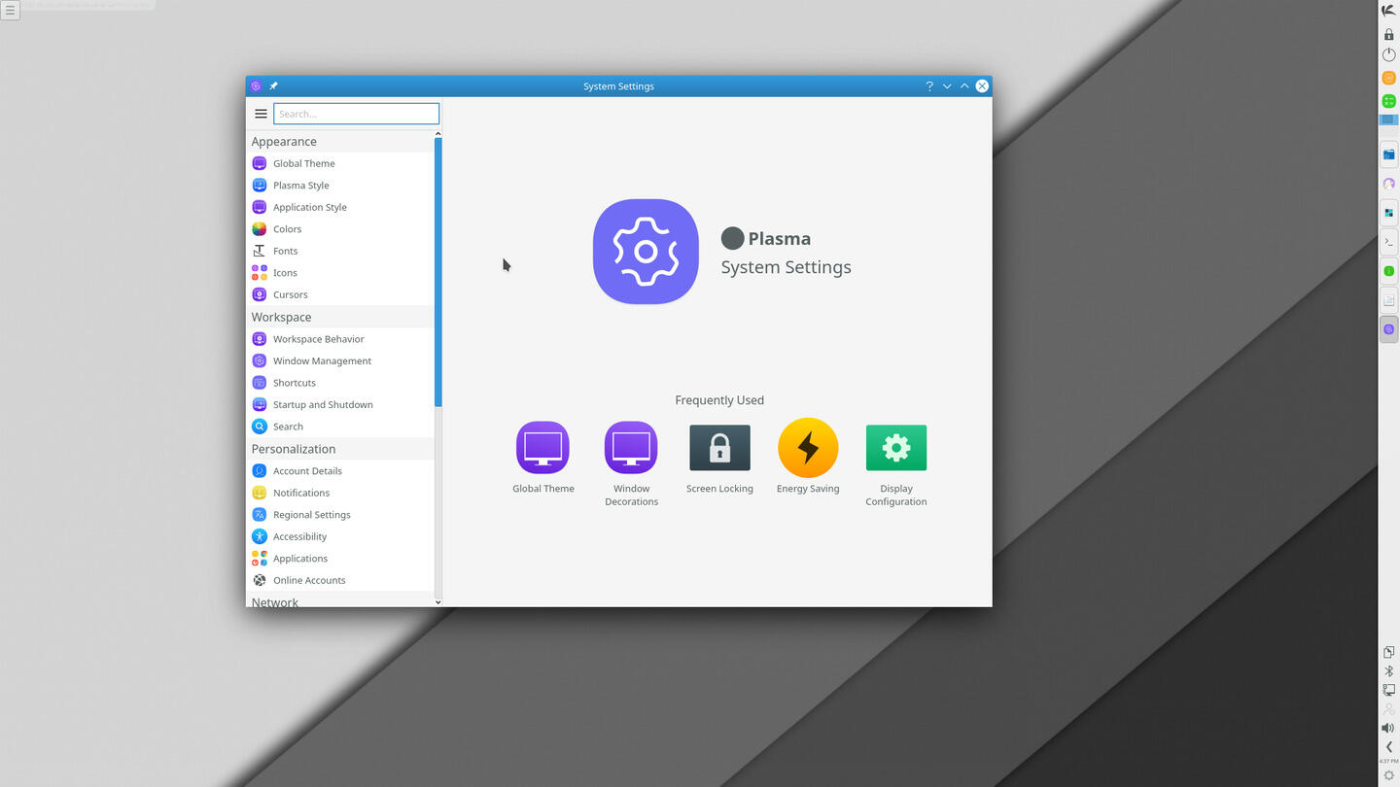The height and width of the screenshot is (787, 1400).
Task: Launch the orange application in the panel
Action: (x=1388, y=78)
